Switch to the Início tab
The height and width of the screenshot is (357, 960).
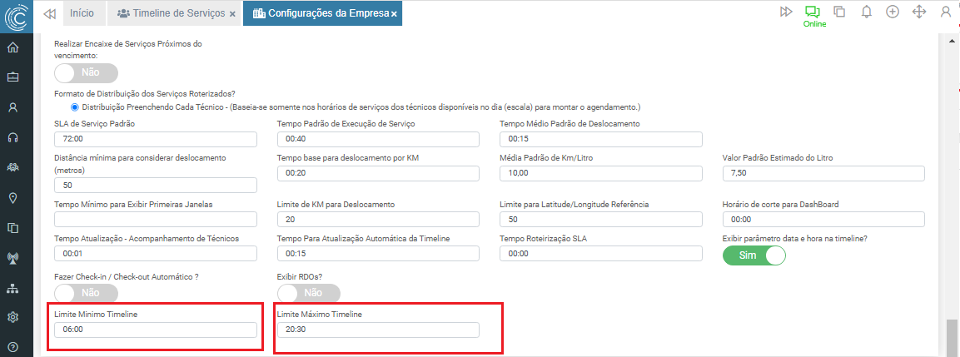pos(82,13)
